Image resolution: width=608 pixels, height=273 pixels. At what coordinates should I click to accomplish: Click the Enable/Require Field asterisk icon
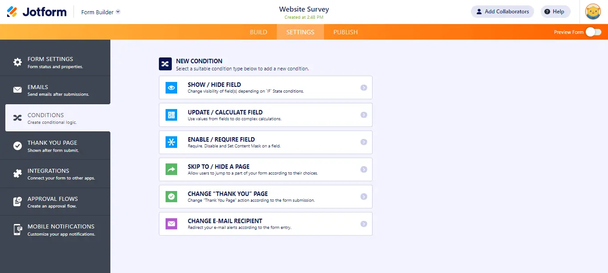pos(171,142)
